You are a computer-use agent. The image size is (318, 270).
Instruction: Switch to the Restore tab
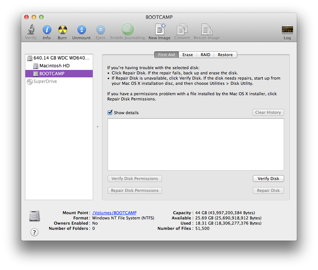tap(225, 55)
